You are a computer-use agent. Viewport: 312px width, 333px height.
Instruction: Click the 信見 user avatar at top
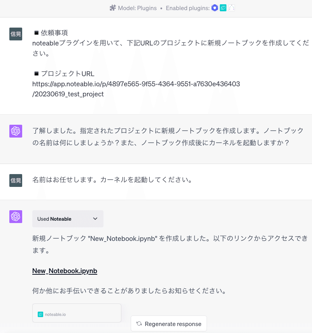[16, 34]
